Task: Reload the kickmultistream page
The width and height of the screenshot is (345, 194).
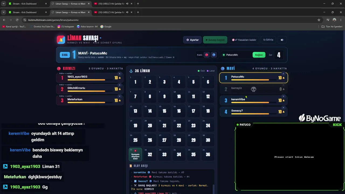Action: [x=17, y=20]
